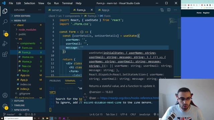Click the Windows taskbar search box

tap(18, 118)
